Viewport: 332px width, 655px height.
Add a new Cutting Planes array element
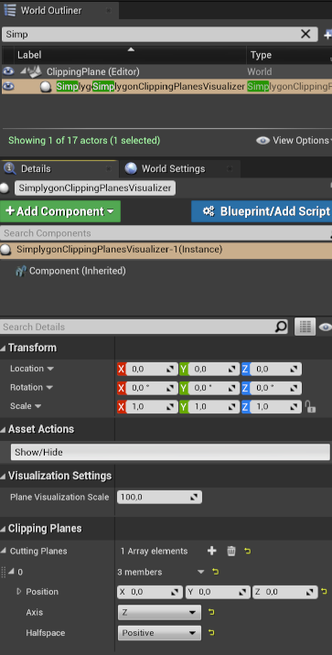pos(211,551)
